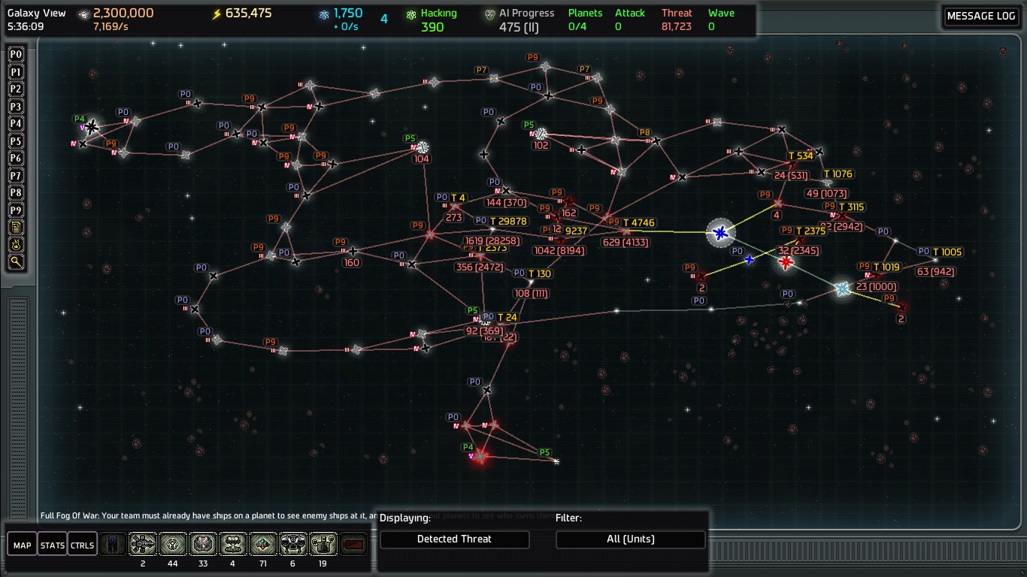Screen dimensions: 1027x577
Task: Toggle the P5 priority filter button
Action: click(16, 141)
